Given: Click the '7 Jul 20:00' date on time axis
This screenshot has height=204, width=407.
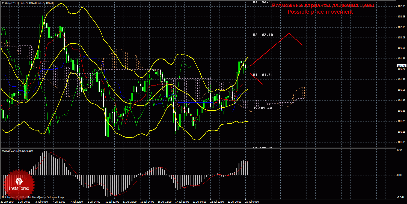Looking at the screenshot, I should pos(76,202).
